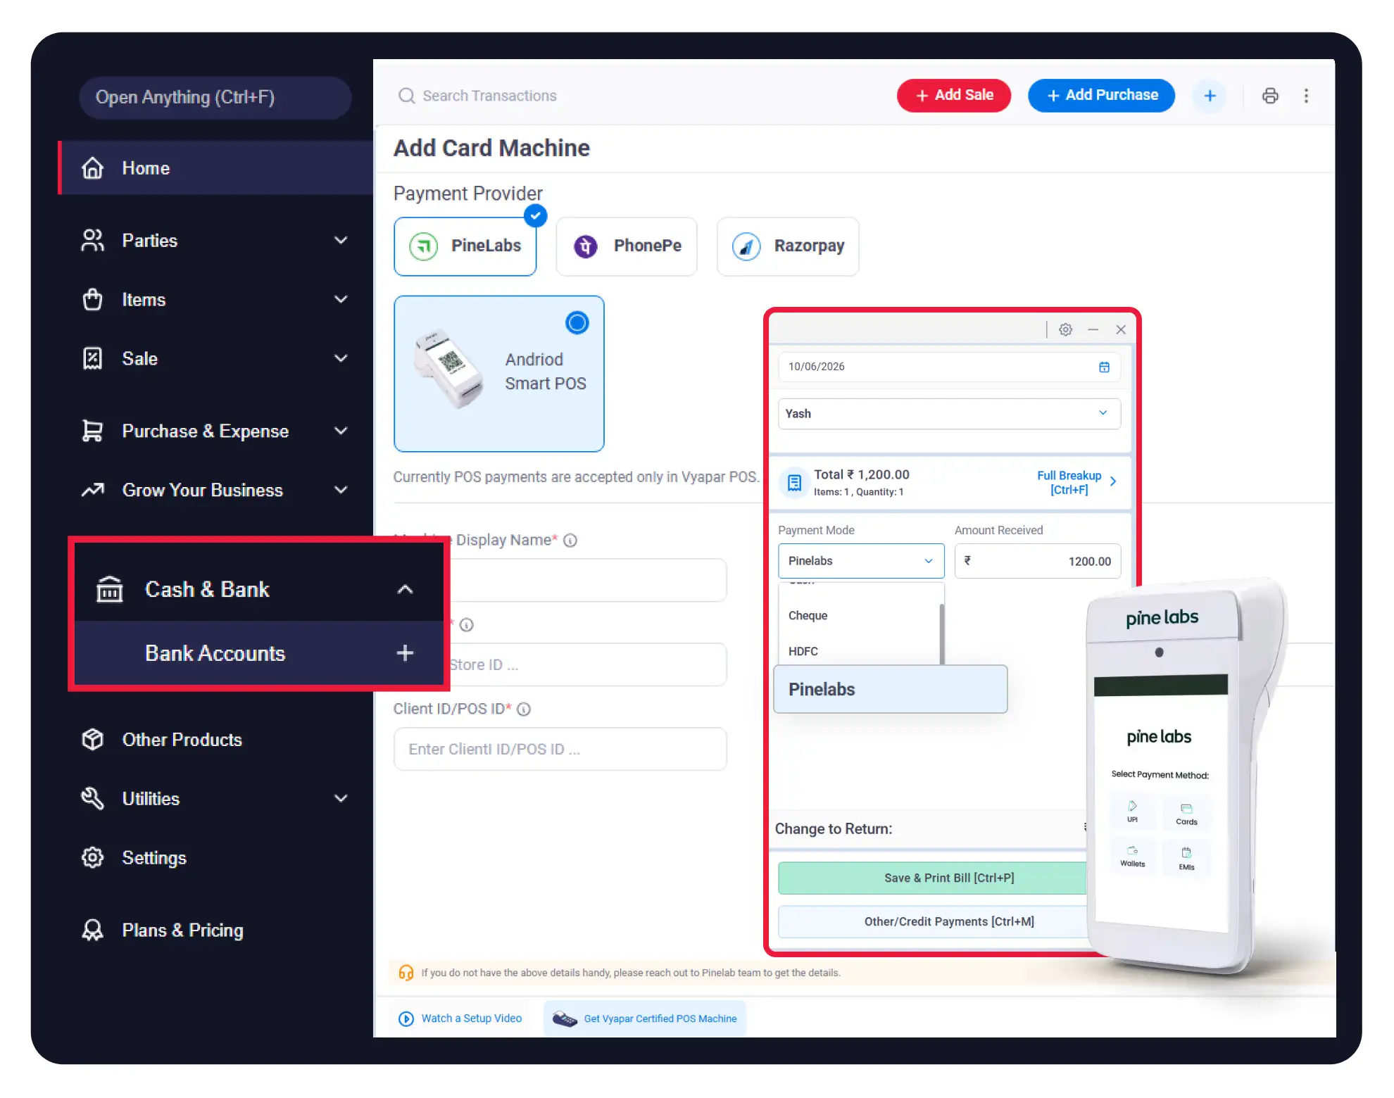
Task: Select PineLabs payment provider card
Action: point(465,246)
